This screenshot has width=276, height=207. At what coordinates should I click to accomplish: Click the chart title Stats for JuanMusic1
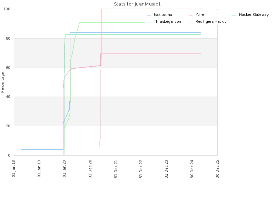(x=137, y=4)
